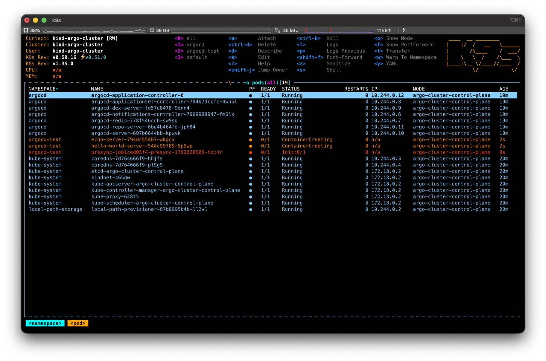
Task: Click the Init:0/1 status of presync pod
Action: coord(294,152)
